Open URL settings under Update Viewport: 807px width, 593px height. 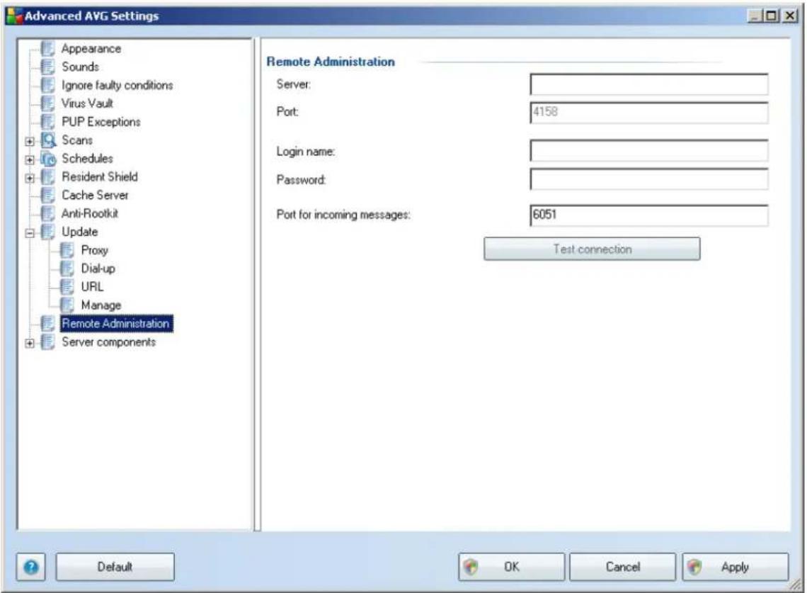92,287
